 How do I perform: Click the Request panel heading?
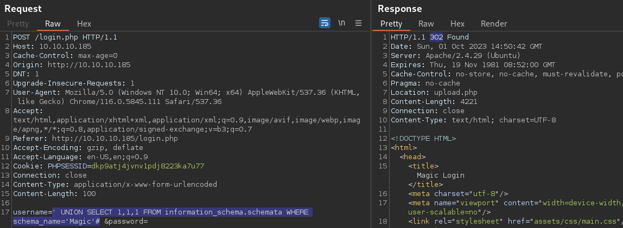23,9
